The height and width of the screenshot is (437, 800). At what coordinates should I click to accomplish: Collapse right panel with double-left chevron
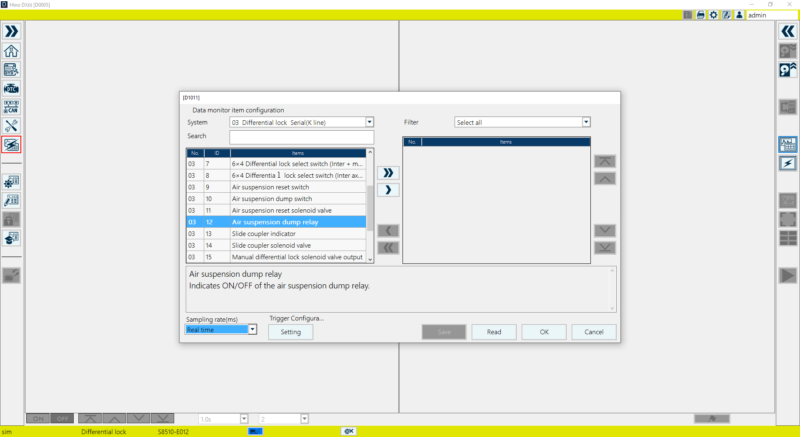pyautogui.click(x=787, y=32)
